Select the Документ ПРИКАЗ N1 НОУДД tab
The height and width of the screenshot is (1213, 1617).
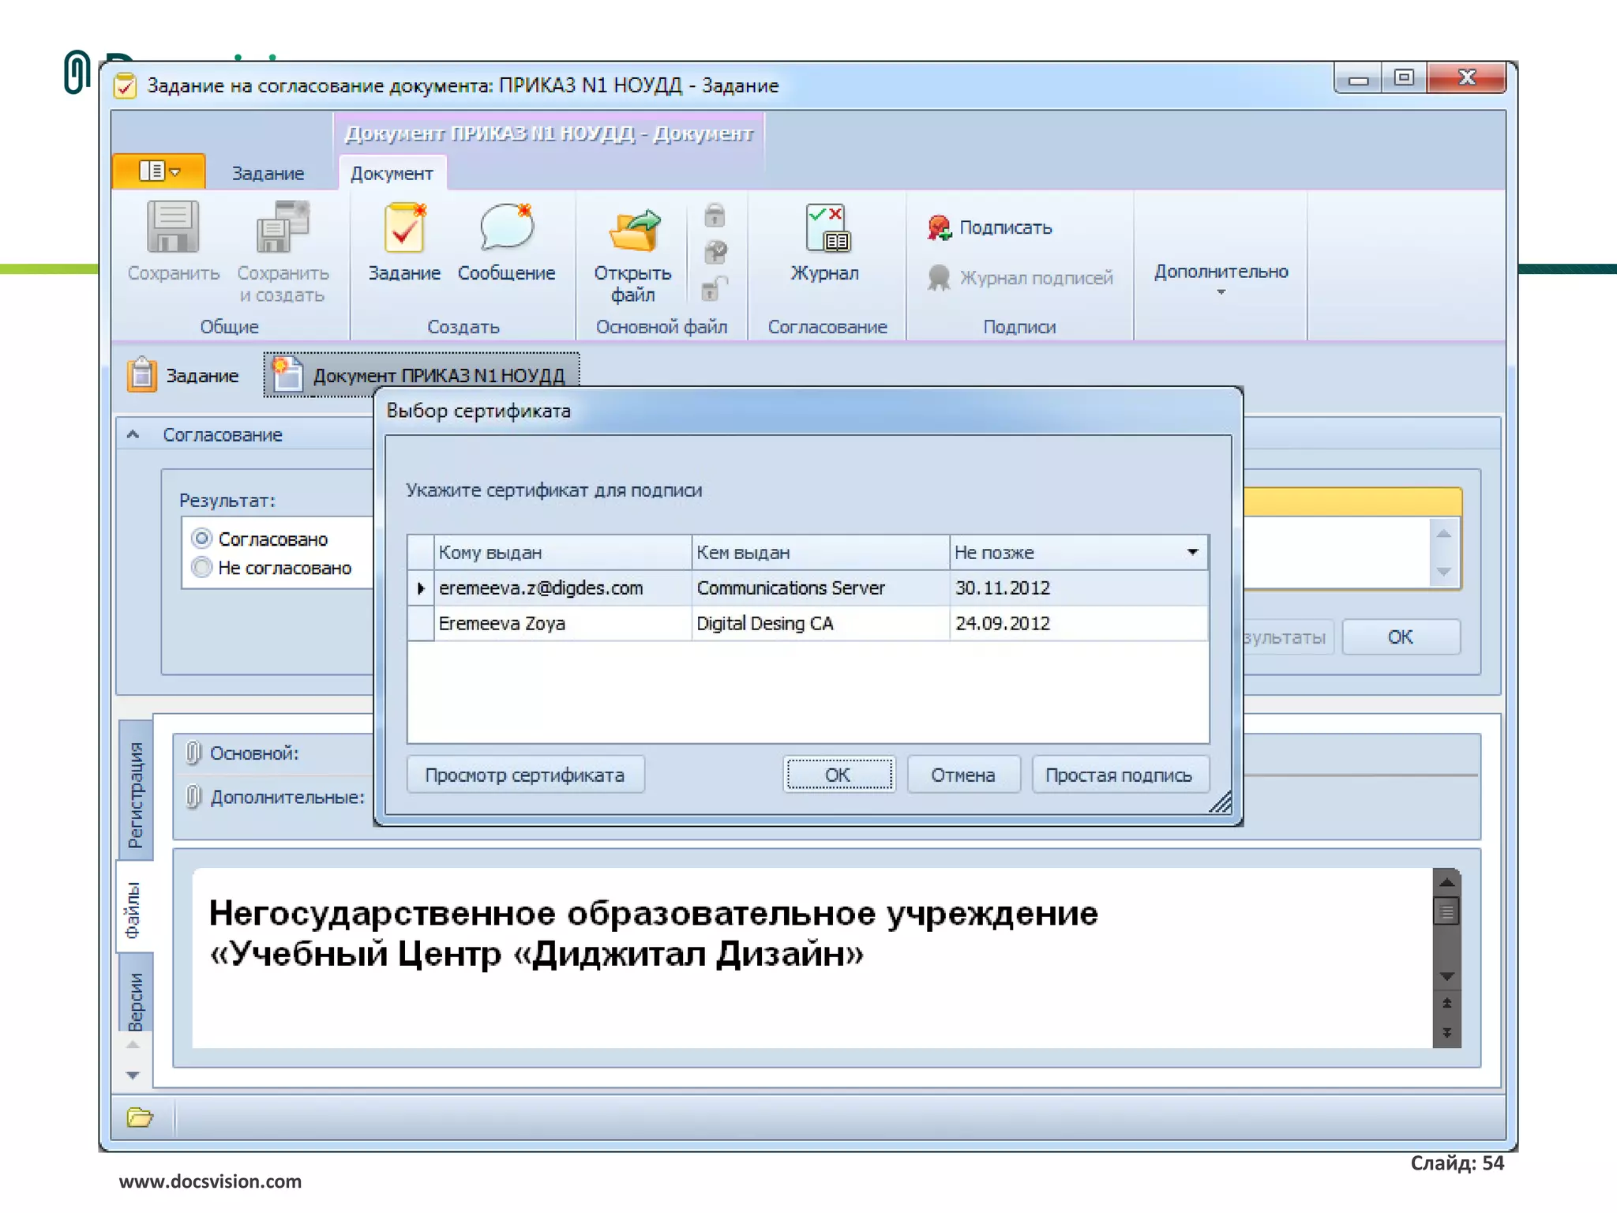tap(422, 374)
